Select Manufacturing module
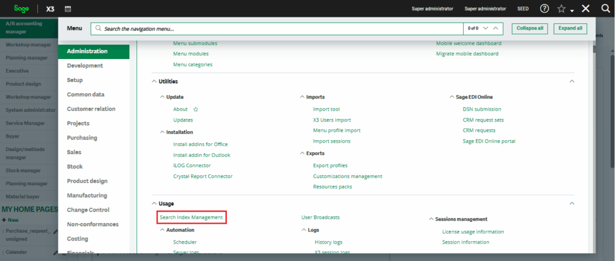 click(x=87, y=195)
